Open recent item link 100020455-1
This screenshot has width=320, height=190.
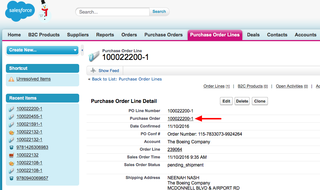coord(29,116)
